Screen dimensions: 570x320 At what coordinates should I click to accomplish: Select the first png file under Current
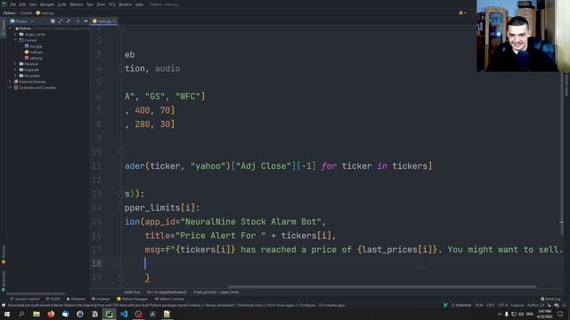coord(34,46)
